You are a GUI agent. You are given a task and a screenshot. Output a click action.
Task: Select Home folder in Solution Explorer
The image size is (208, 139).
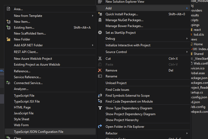[x=198, y=44]
